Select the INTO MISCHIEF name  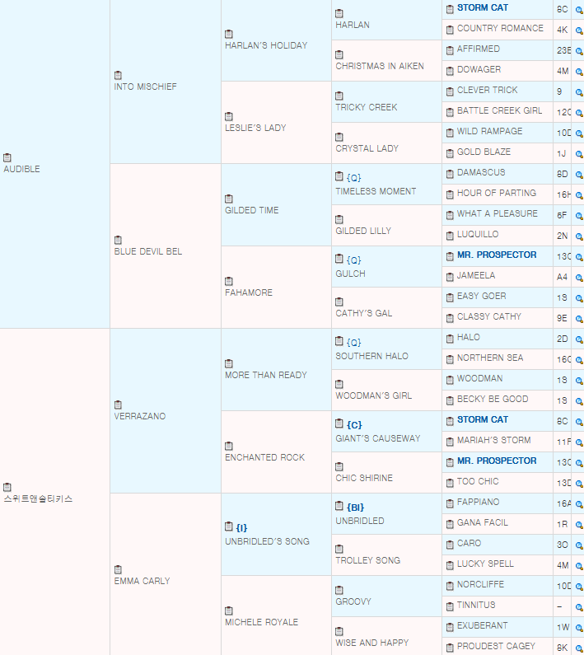[145, 87]
